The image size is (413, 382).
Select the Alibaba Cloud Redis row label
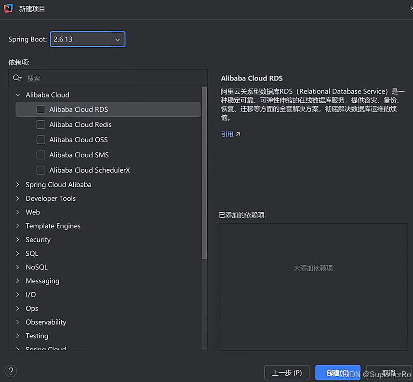click(x=80, y=124)
